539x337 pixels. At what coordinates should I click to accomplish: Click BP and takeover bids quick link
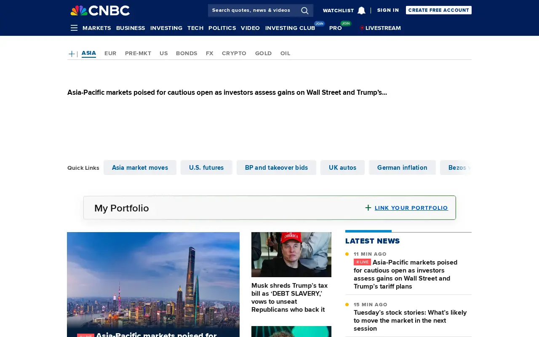point(276,168)
